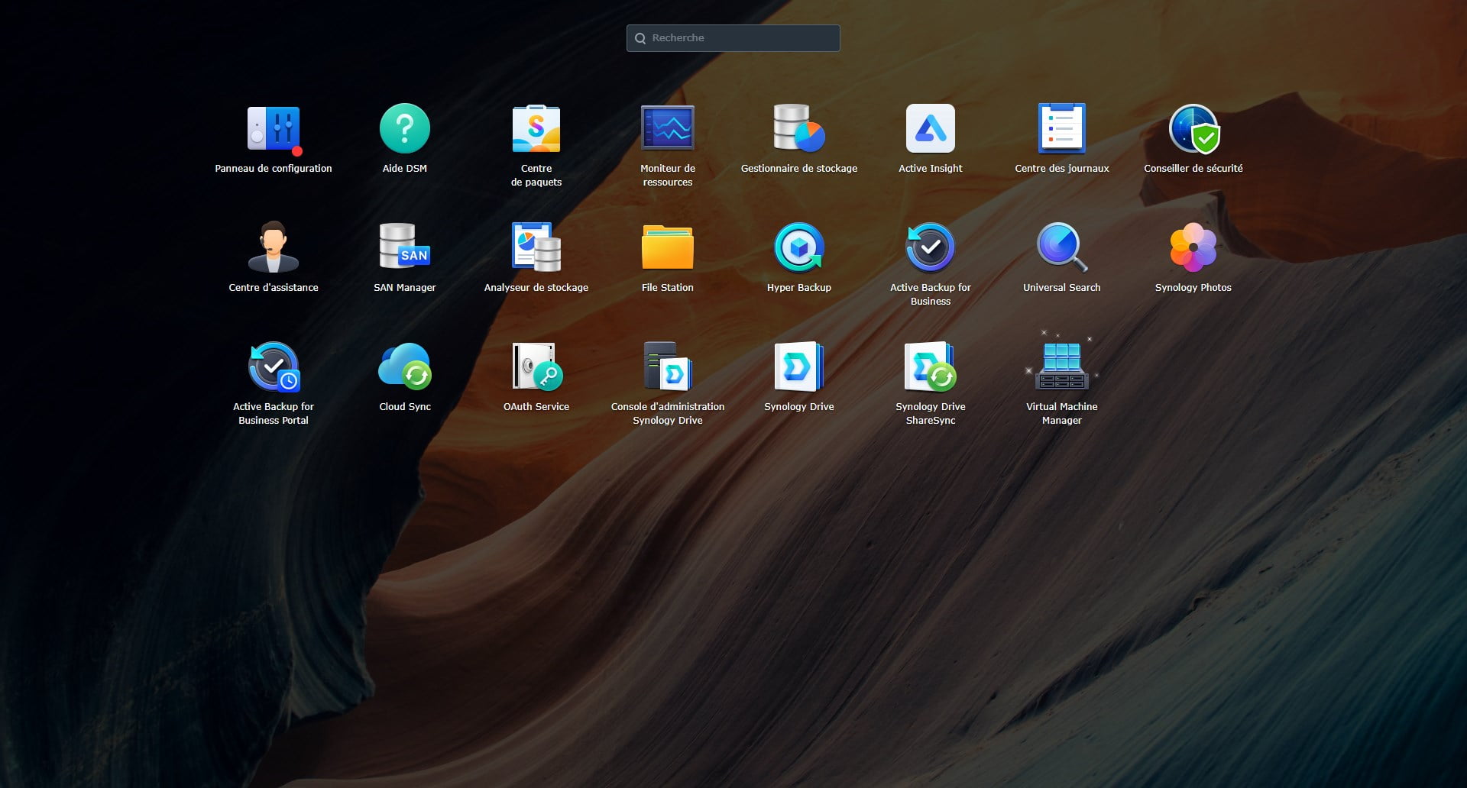Open Centre d'assistance icon
The image size is (1467, 788).
(274, 247)
